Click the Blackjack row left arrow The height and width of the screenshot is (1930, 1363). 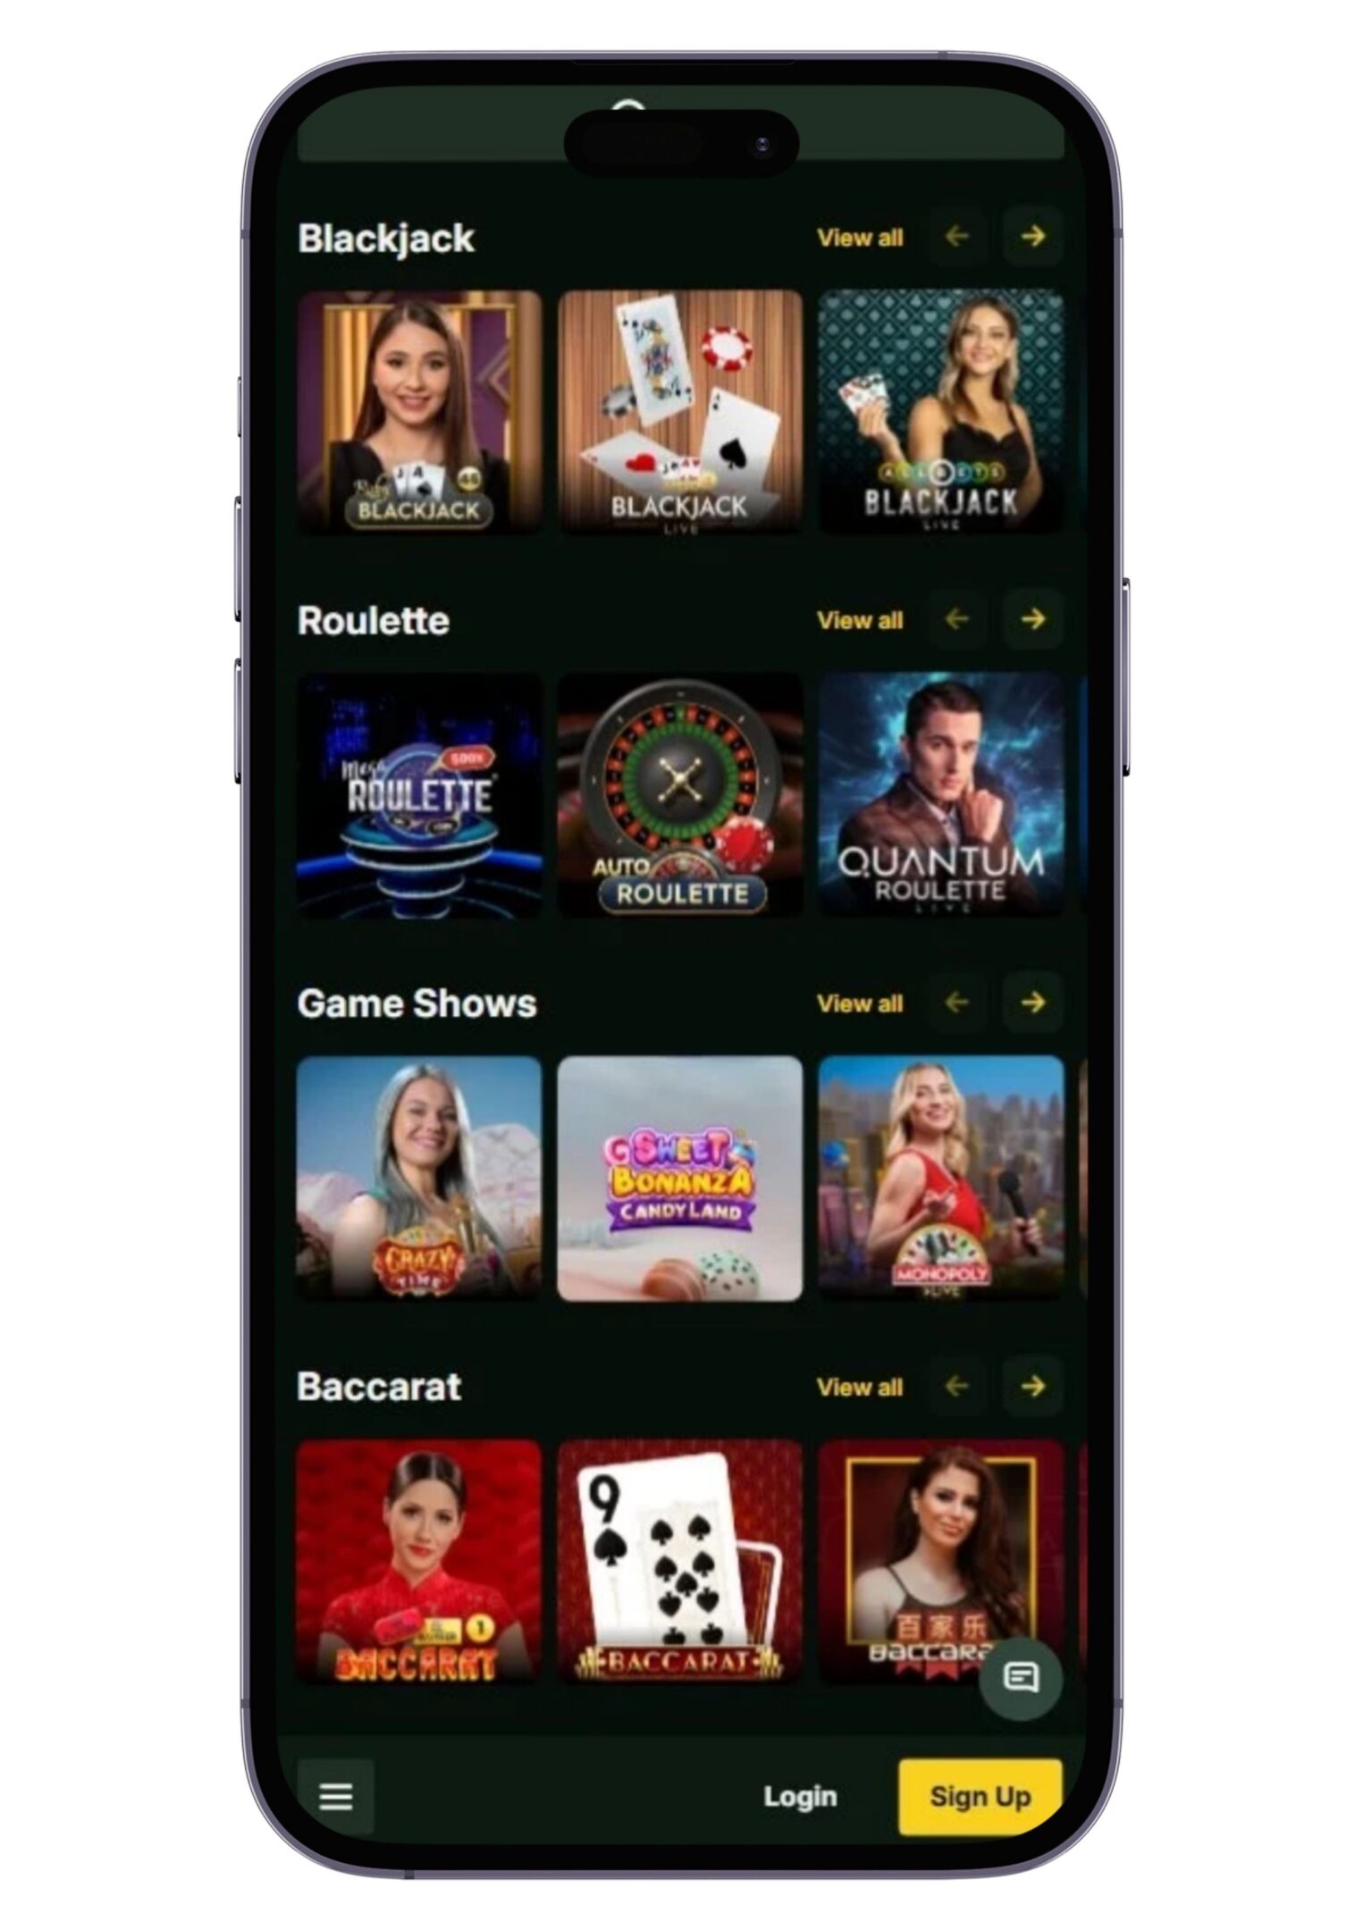(x=957, y=236)
